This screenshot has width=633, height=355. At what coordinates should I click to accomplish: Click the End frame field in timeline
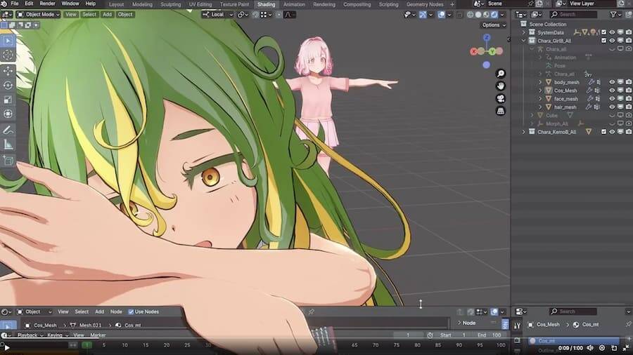click(490, 335)
